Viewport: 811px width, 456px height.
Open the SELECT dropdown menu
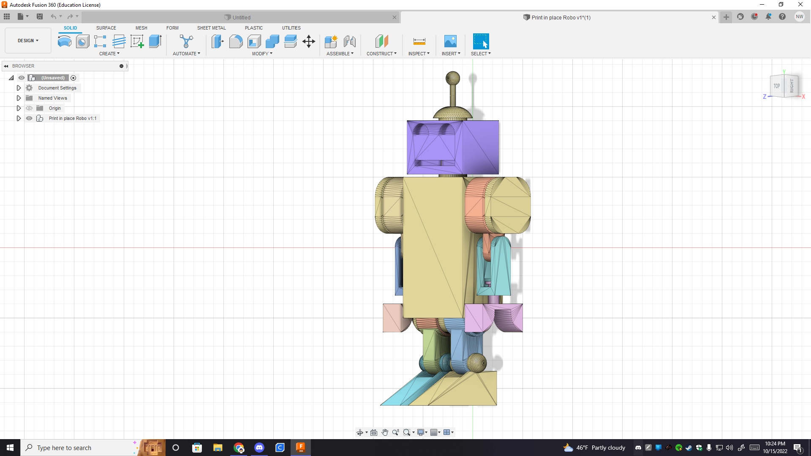point(481,54)
